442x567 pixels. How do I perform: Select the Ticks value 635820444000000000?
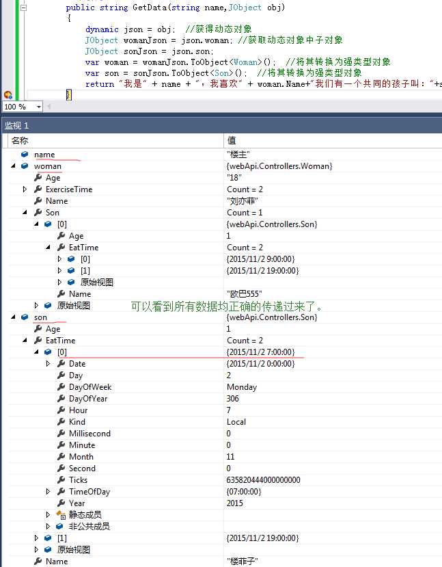coord(263,480)
